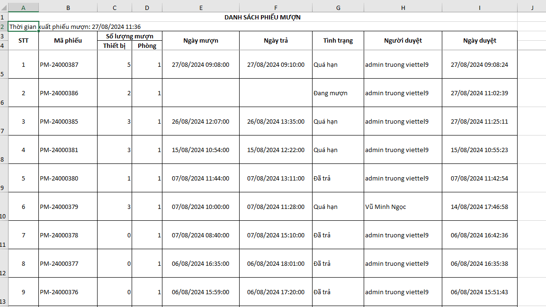Viewport: 546px width, 307px height.
Task: Click borrow date 06/08/2024 15:59:00
Action: (x=201, y=292)
